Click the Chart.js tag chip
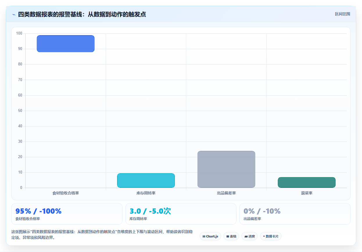The height and width of the screenshot is (252, 362). 210,236
